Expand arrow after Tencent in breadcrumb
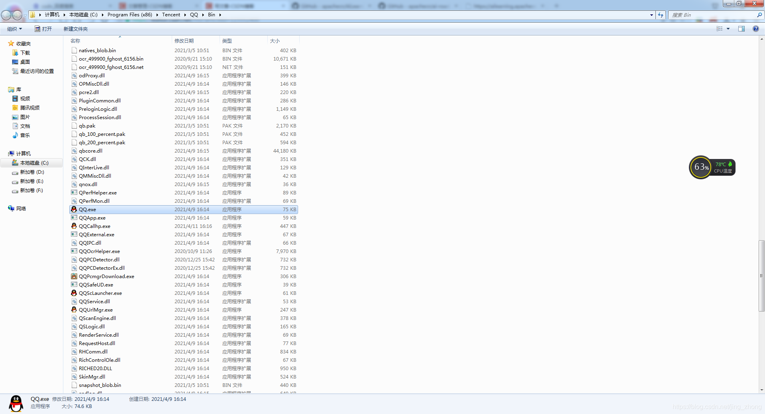The image size is (765, 414). pos(185,15)
